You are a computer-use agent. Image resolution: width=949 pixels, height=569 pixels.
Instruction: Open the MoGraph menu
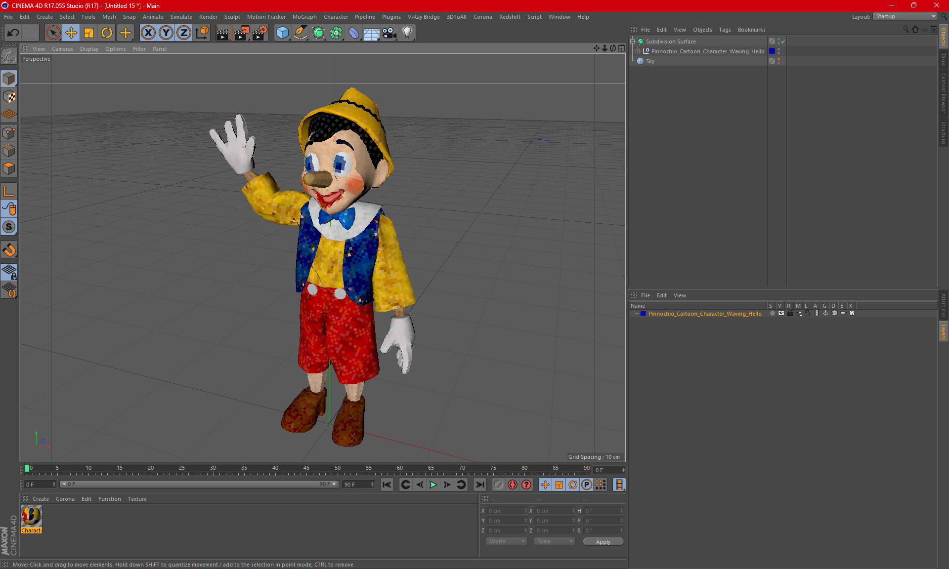pos(304,17)
